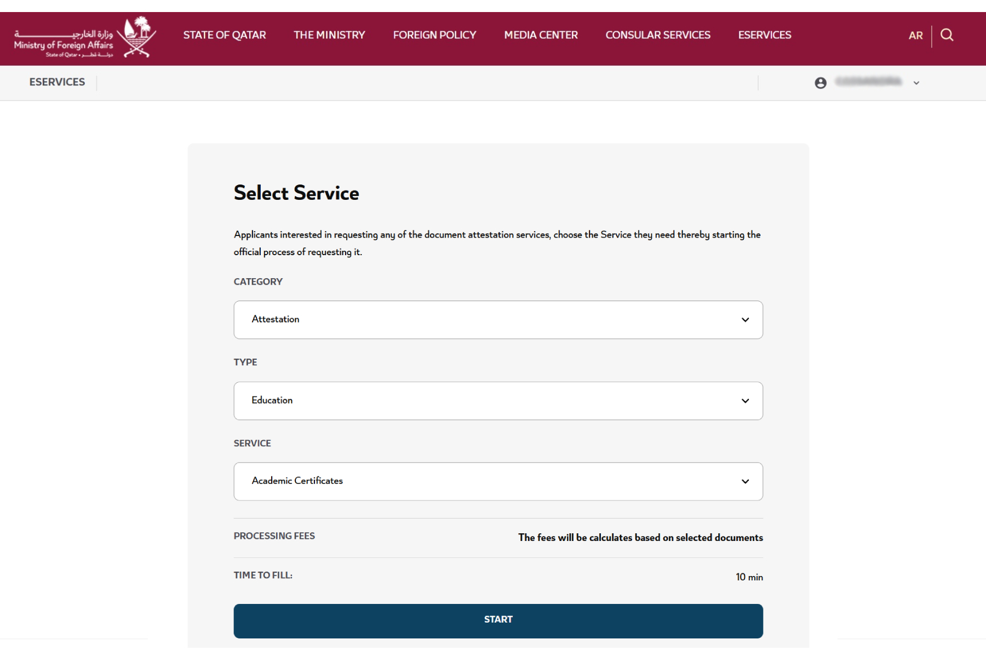Navigate to the Foreign Policy section
The height and width of the screenshot is (668, 986).
[x=434, y=35]
